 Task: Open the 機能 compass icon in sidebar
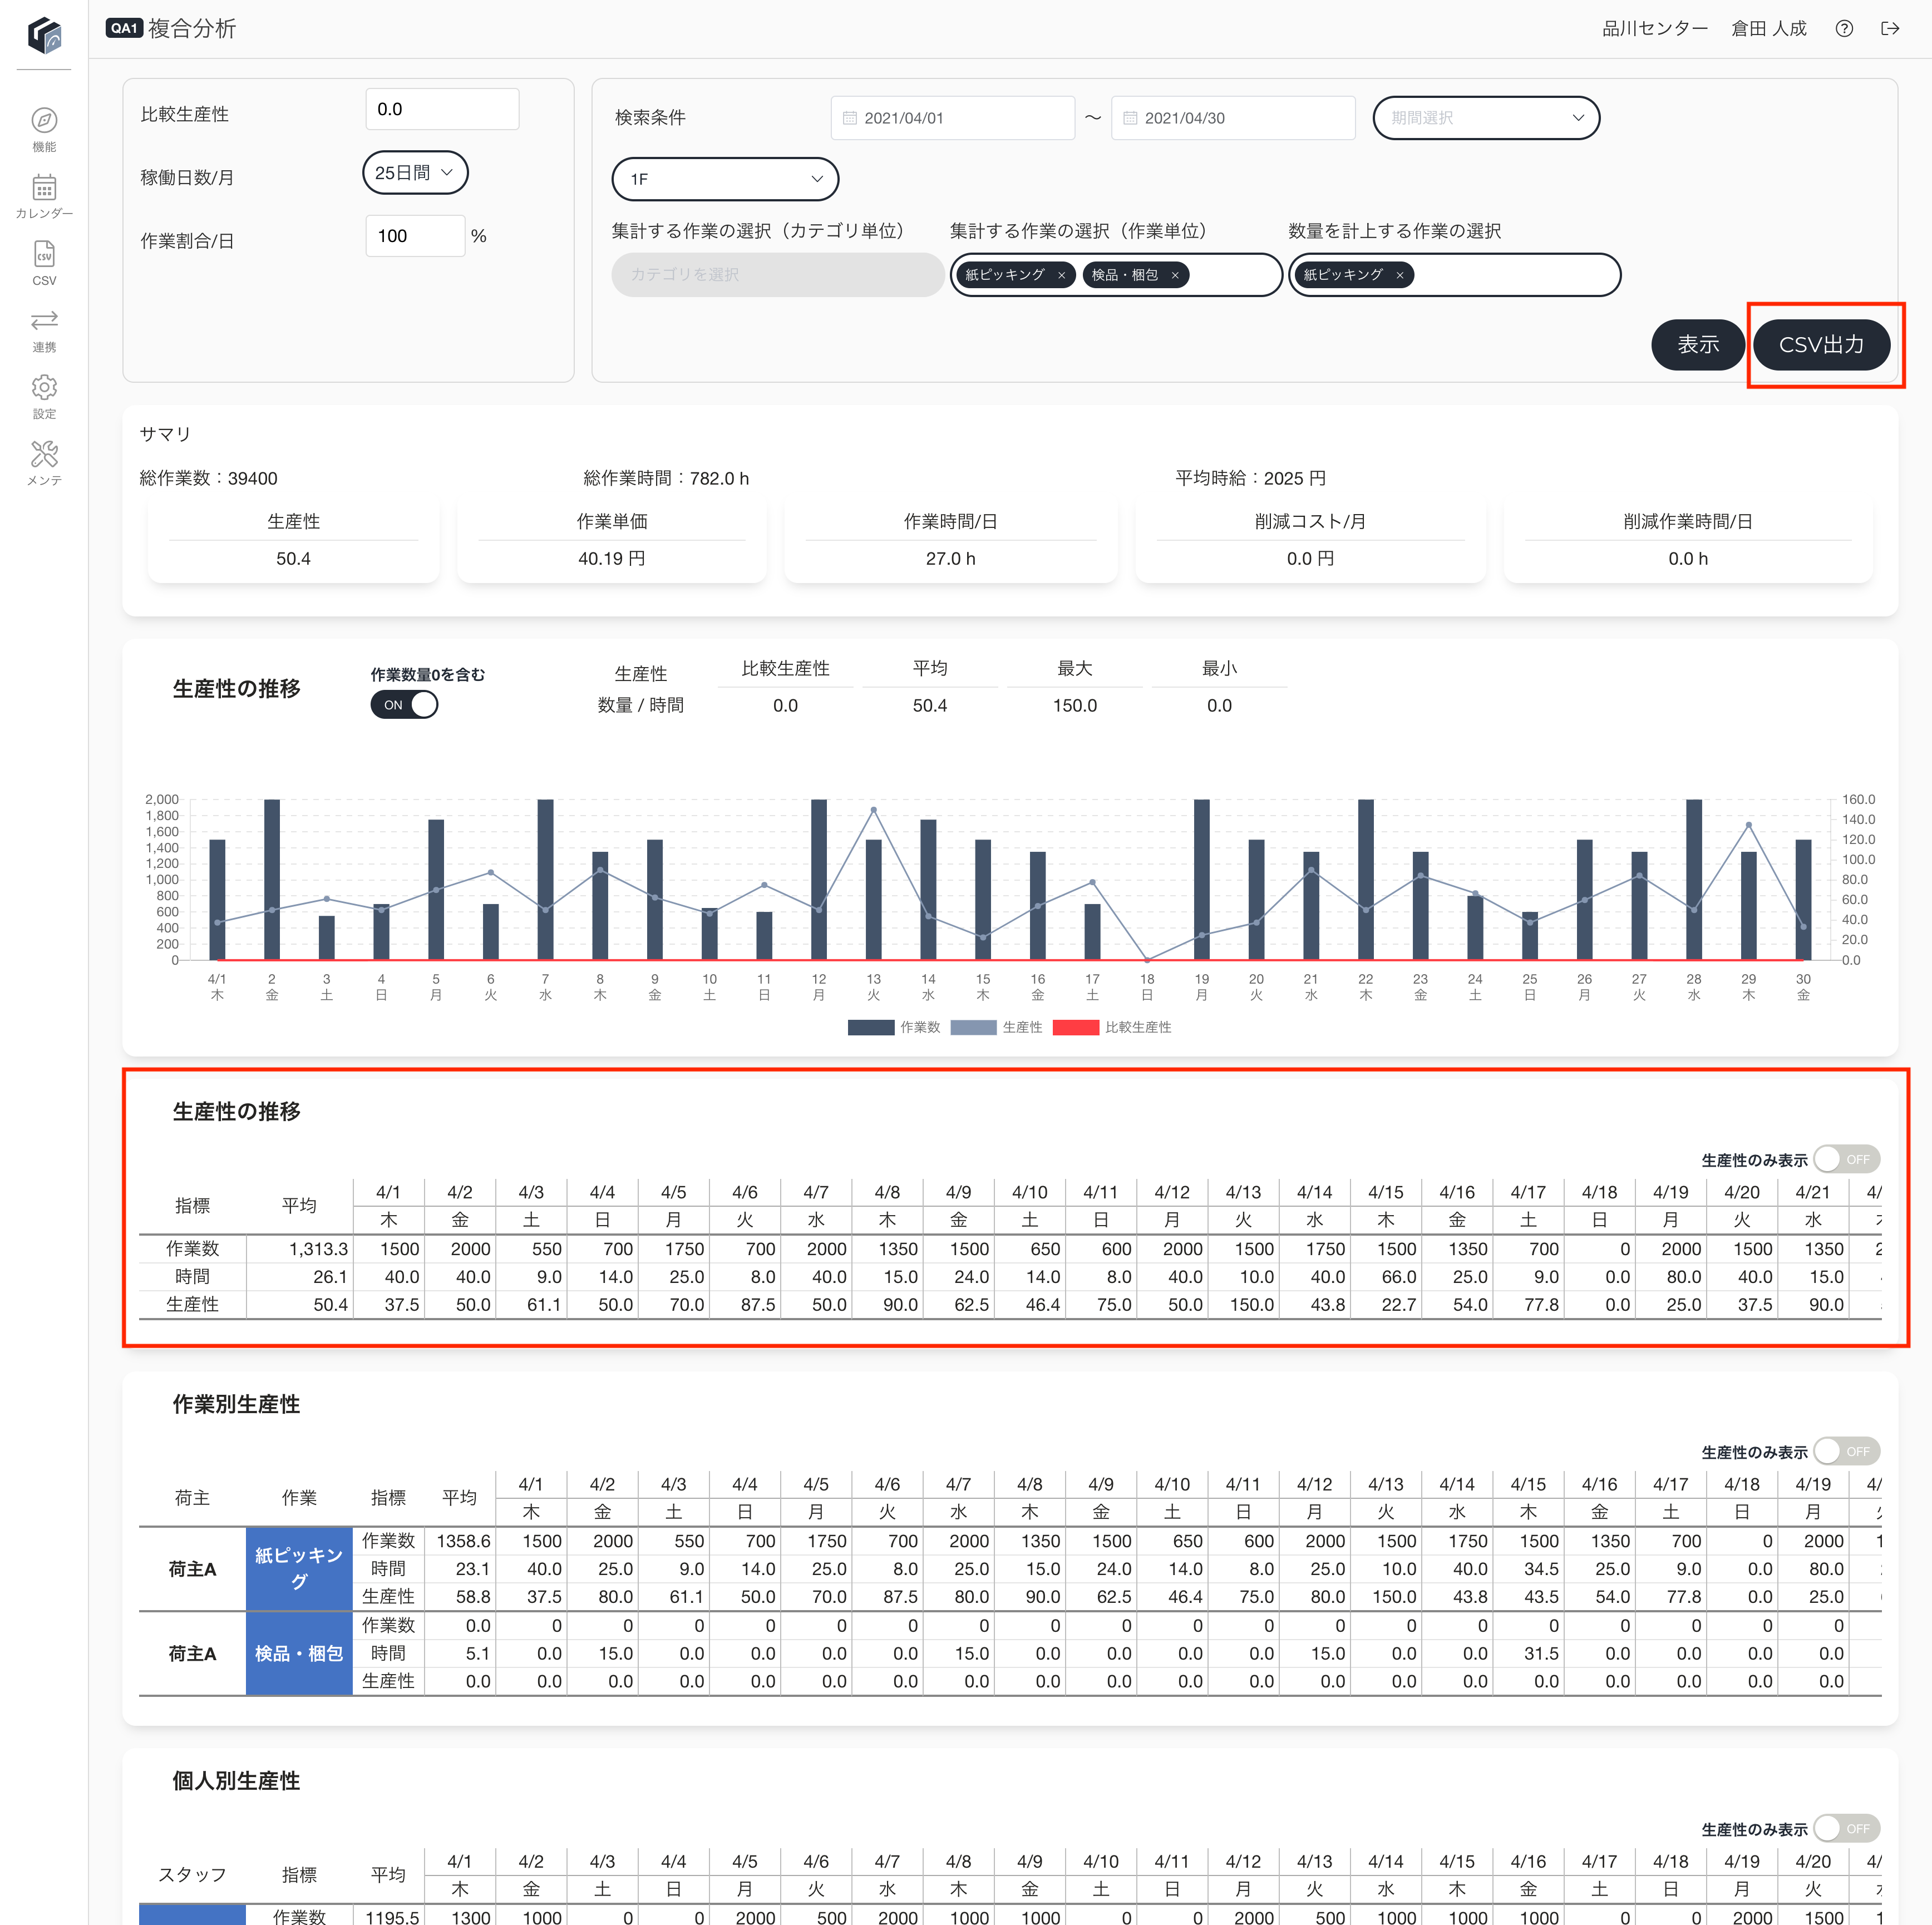[x=44, y=121]
